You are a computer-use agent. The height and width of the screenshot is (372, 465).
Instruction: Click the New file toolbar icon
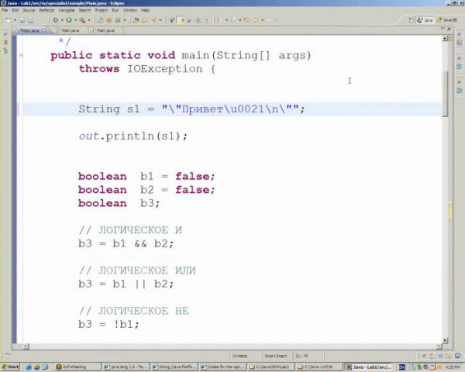(6, 19)
